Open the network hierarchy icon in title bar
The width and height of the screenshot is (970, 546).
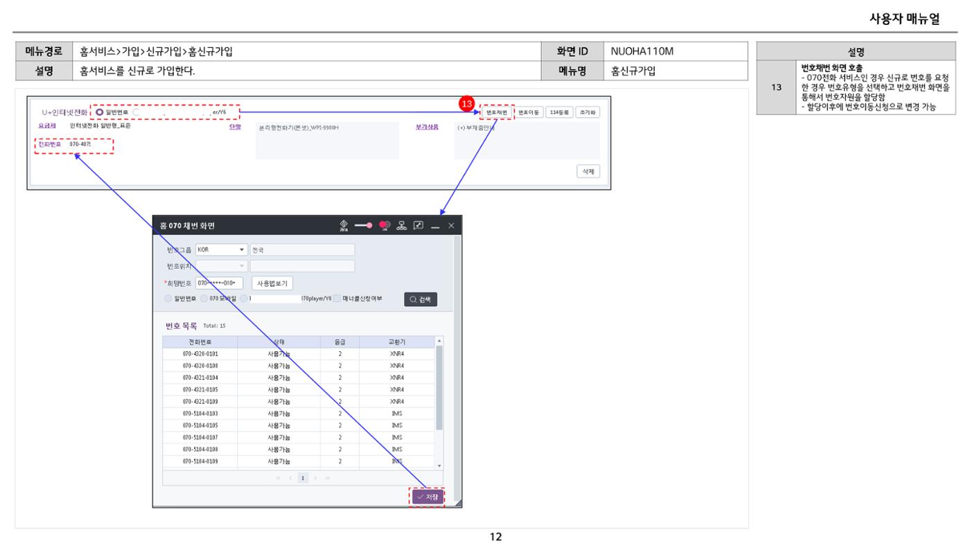[x=401, y=225]
